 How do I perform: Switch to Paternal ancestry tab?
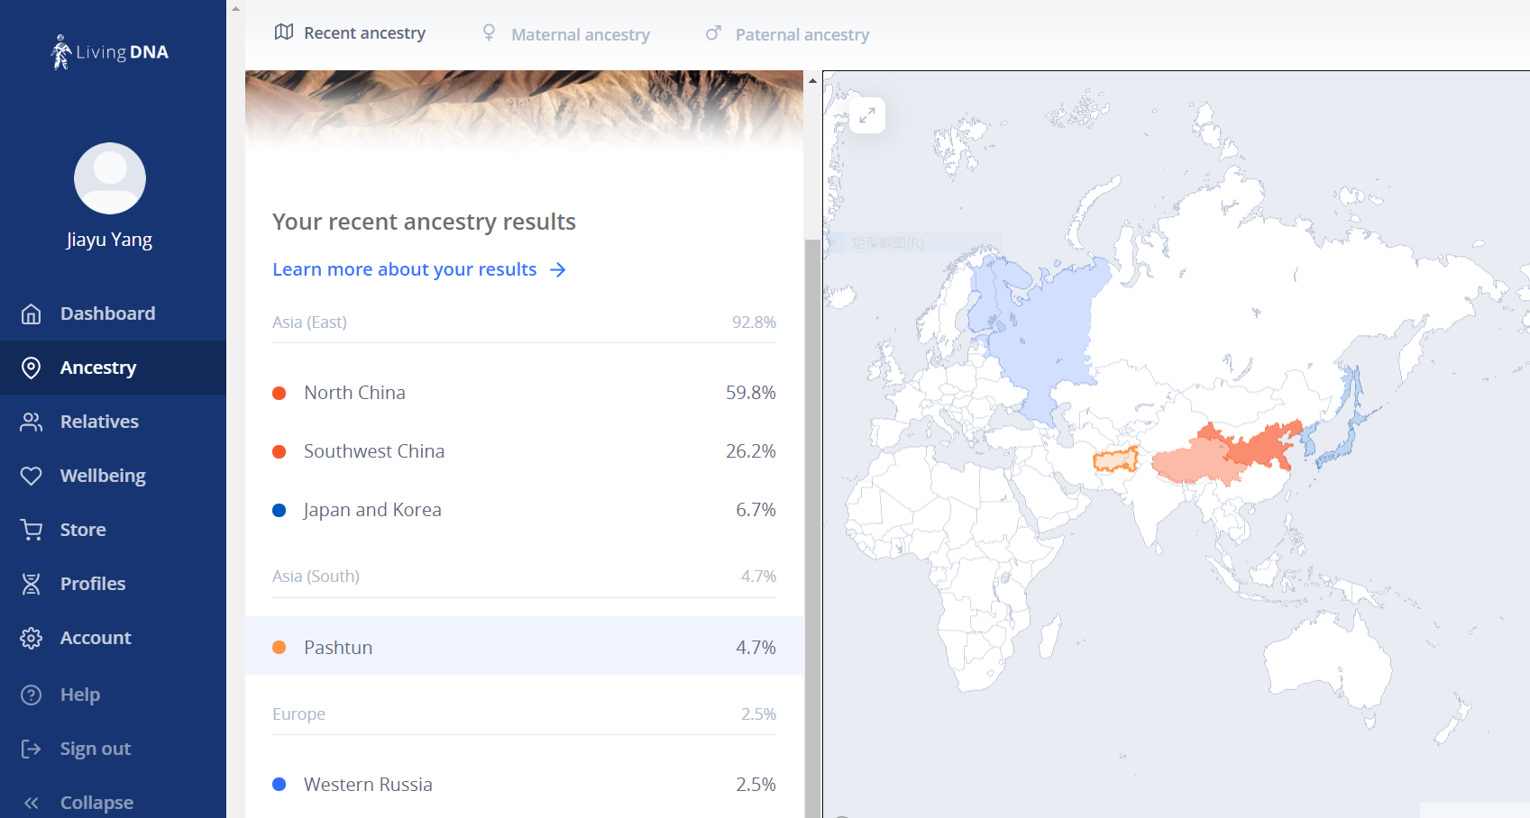[x=787, y=34]
